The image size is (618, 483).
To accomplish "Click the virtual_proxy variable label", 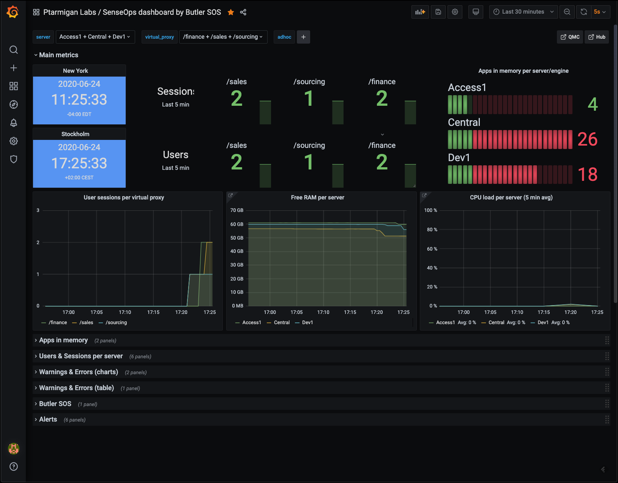I will pyautogui.click(x=159, y=37).
